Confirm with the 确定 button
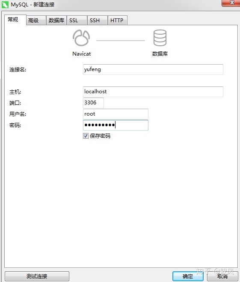The width and height of the screenshot is (240, 282). [x=188, y=276]
